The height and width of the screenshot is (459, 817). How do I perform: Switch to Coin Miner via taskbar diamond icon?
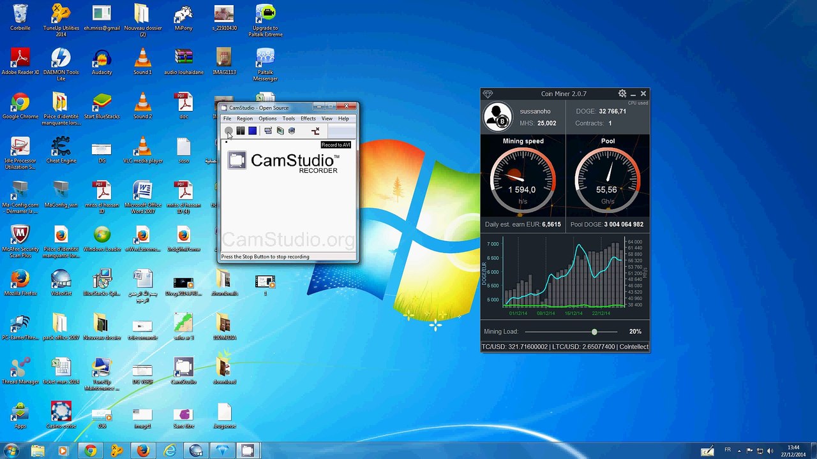221,451
